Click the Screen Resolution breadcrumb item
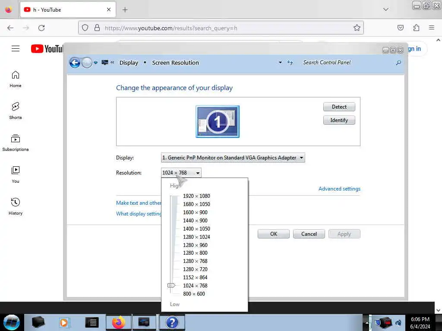This screenshot has height=331, width=442. (x=176, y=63)
